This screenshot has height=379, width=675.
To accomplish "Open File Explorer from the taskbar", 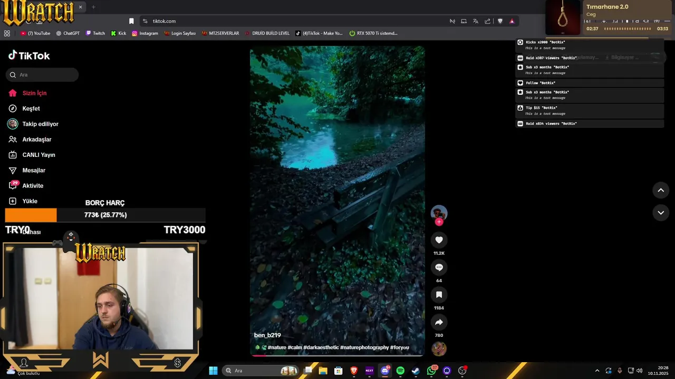I will [x=323, y=371].
